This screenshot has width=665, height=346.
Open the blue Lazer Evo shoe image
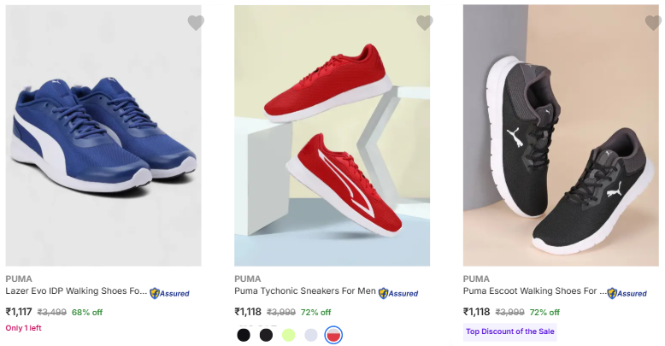pos(103,135)
